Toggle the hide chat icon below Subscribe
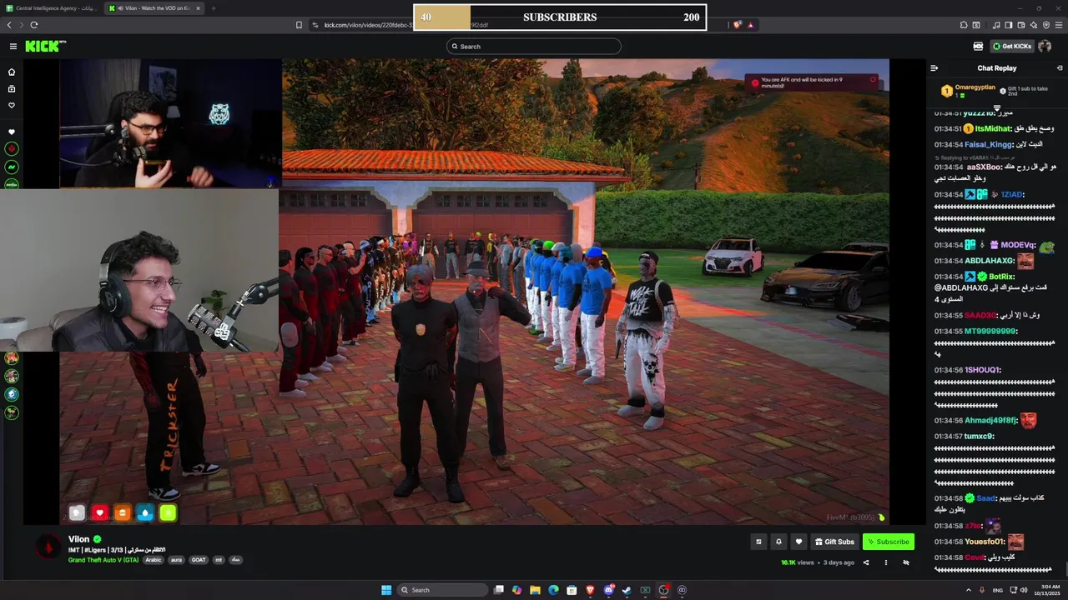 pos(906,562)
